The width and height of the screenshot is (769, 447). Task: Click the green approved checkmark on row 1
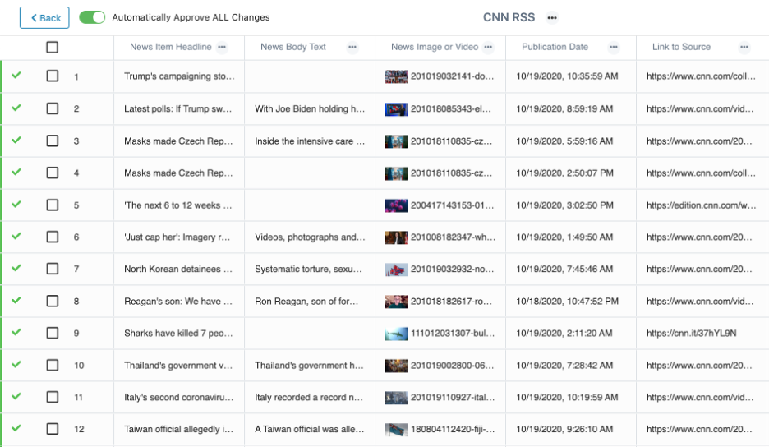tap(16, 75)
